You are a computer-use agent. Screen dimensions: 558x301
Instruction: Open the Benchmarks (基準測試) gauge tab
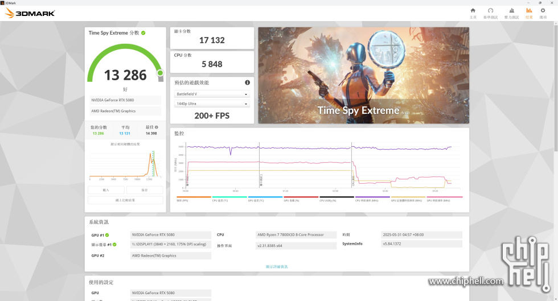490,13
